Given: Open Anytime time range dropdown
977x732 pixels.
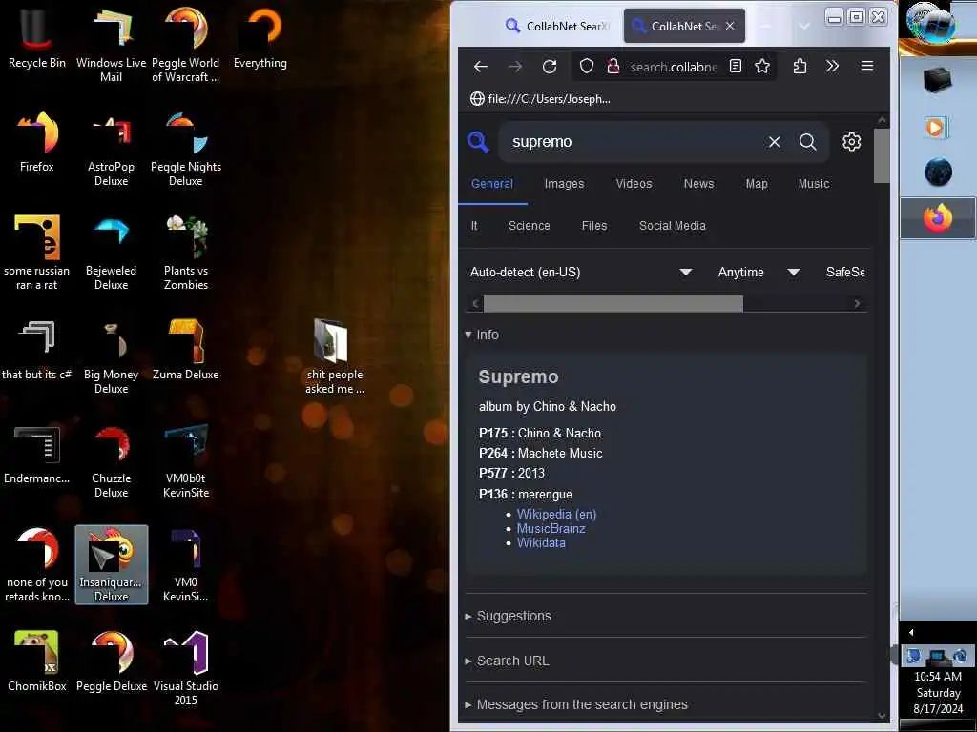Looking at the screenshot, I should [x=759, y=272].
